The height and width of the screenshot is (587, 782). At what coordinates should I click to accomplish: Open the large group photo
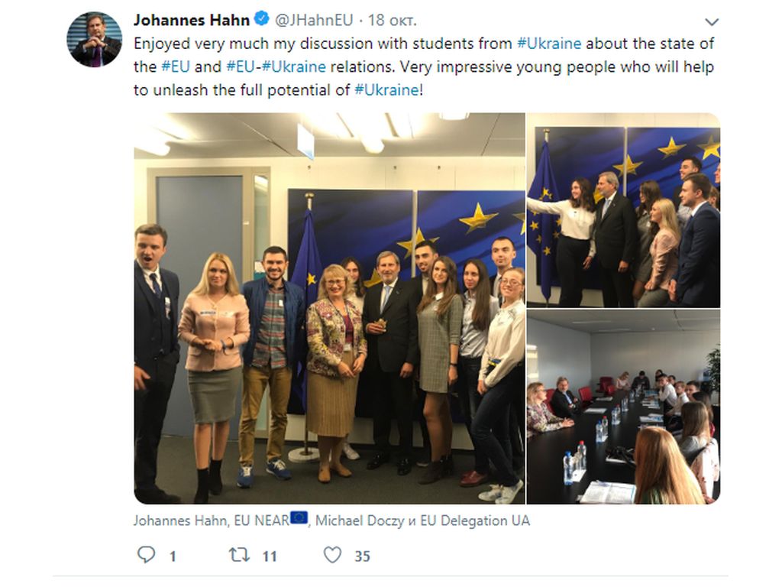click(x=329, y=308)
